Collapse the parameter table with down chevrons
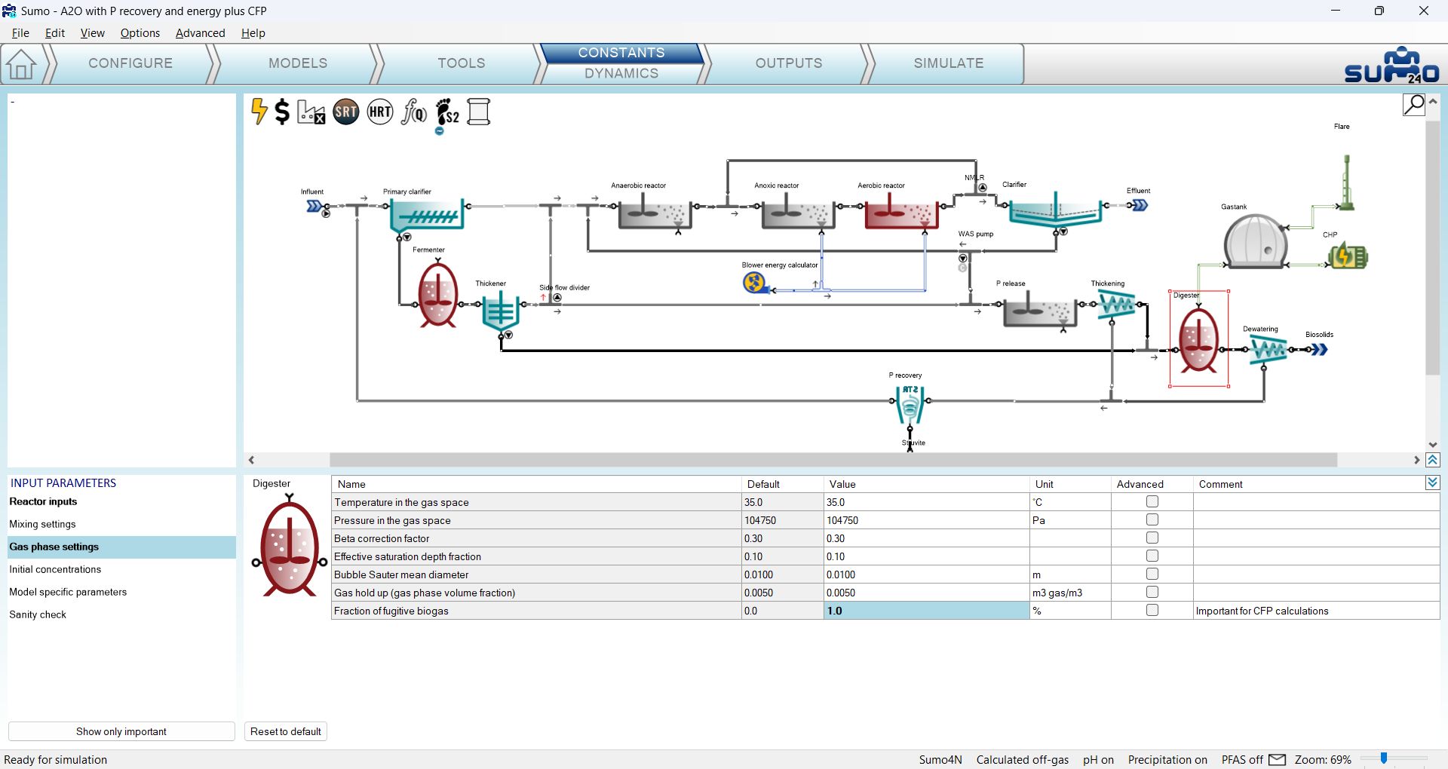The width and height of the screenshot is (1448, 769). click(1433, 483)
